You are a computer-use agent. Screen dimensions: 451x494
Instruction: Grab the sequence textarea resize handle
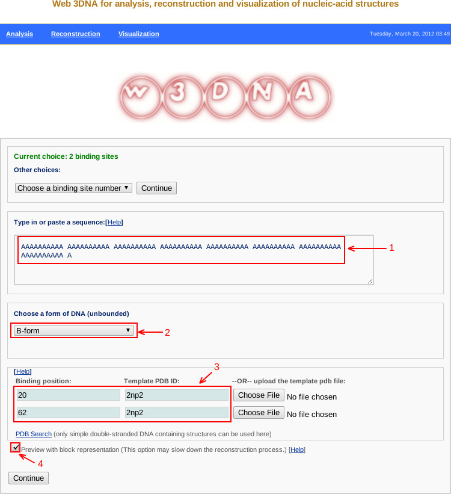pyautogui.click(x=370, y=282)
